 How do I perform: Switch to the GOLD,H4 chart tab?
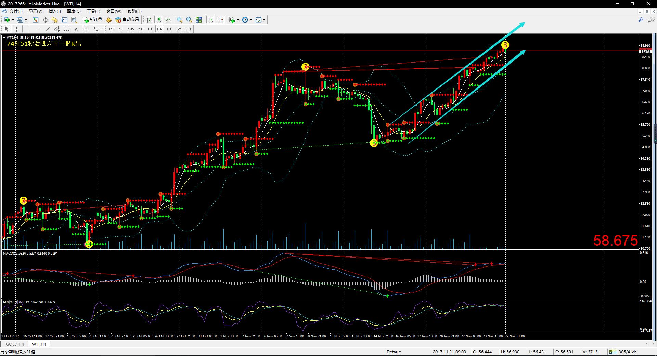15,344
